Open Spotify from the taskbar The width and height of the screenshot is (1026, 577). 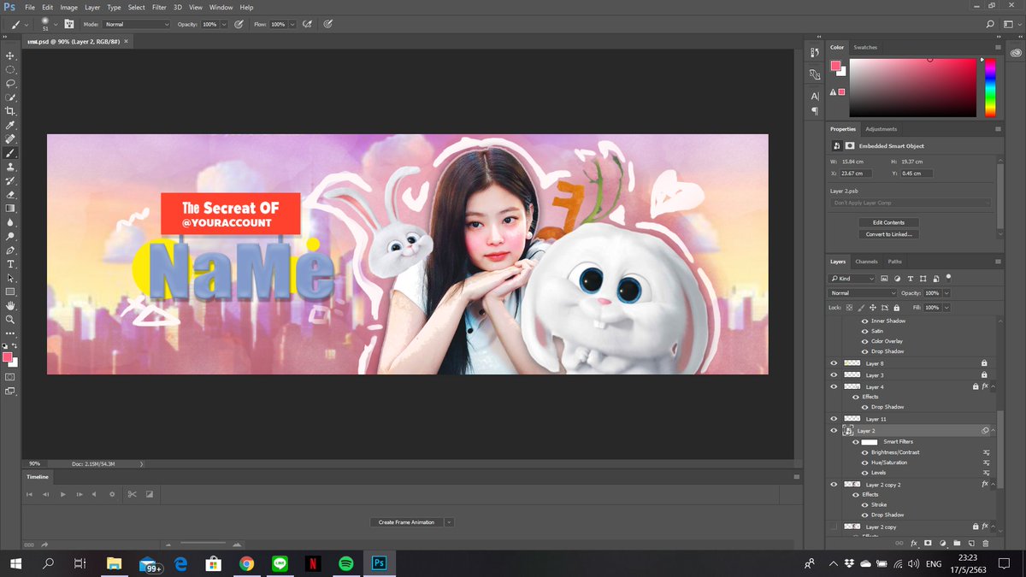tap(346, 563)
